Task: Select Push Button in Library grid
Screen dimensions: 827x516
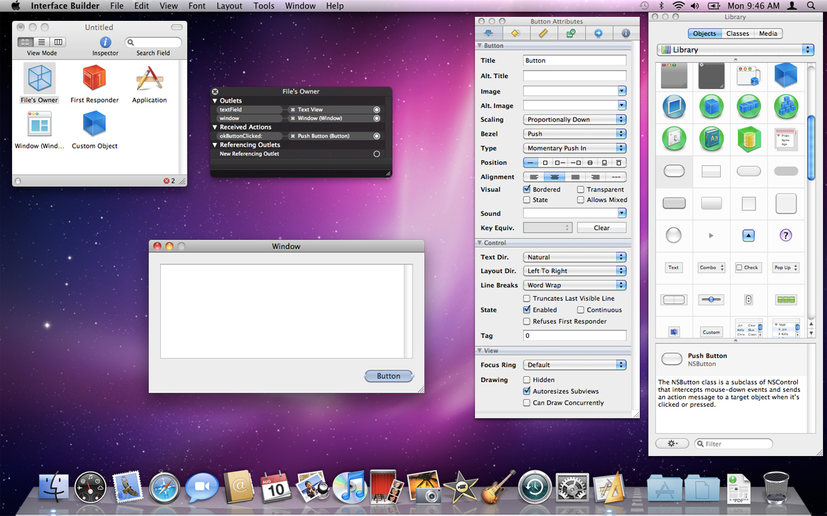Action: (674, 172)
